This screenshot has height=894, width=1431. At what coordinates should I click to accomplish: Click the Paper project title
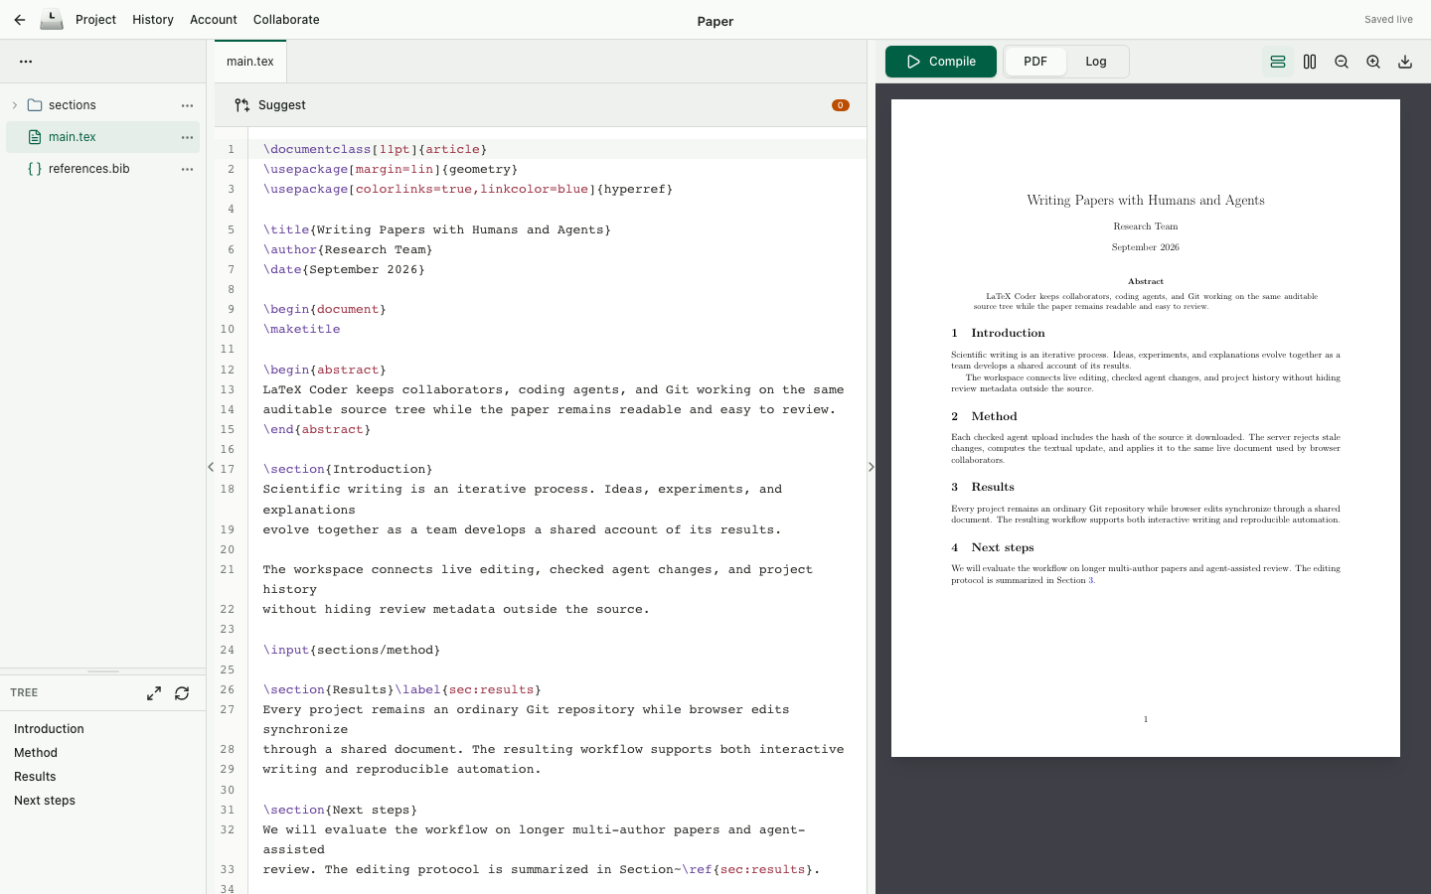click(x=715, y=21)
